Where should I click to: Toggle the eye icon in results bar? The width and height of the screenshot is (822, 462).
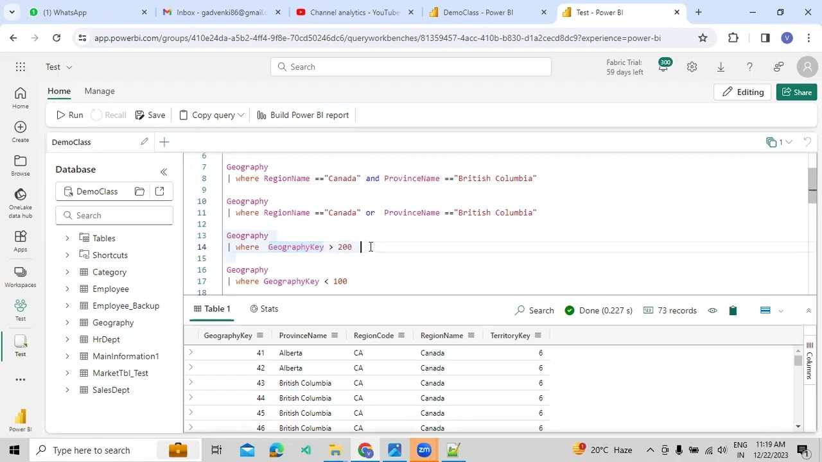click(712, 311)
